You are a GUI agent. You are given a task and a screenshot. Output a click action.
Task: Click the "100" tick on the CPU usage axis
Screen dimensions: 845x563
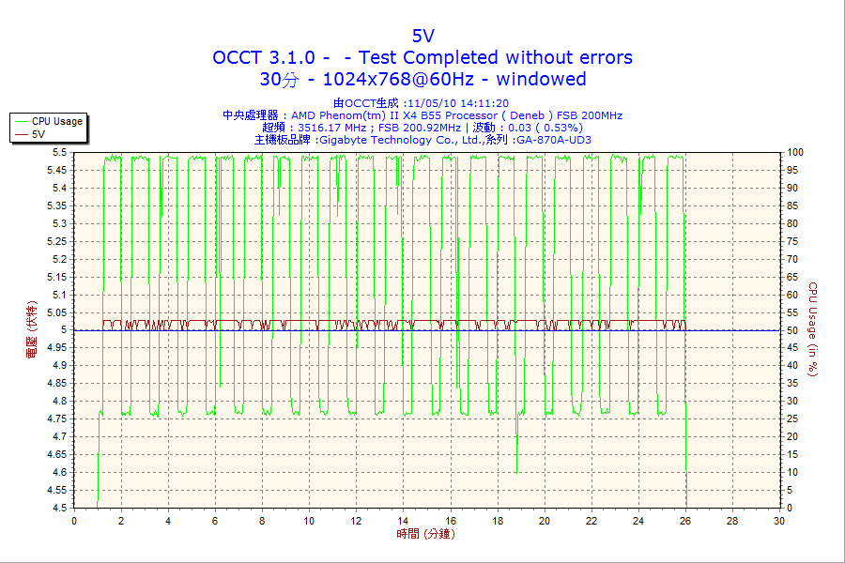click(795, 152)
